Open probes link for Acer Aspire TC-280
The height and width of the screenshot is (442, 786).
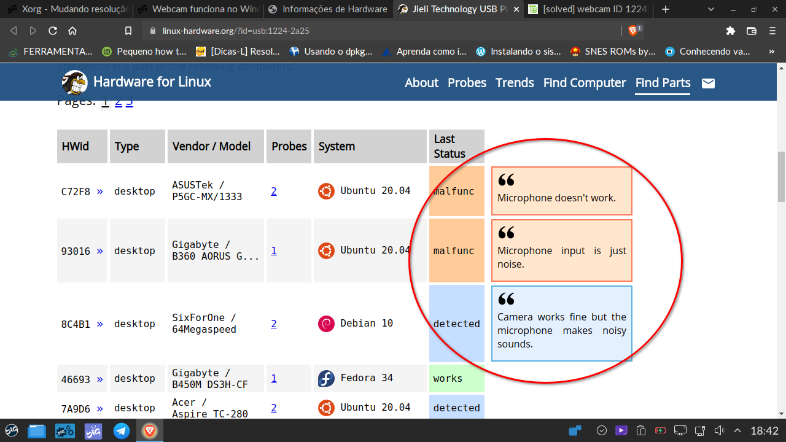coord(274,408)
